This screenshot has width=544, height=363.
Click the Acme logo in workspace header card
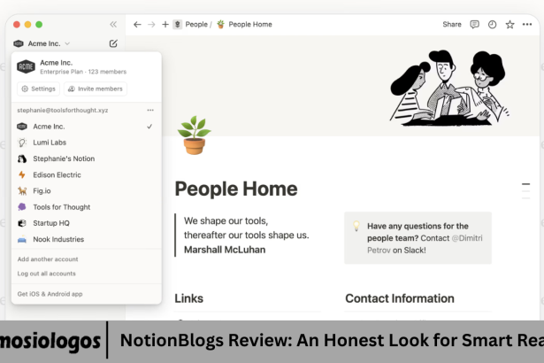click(x=26, y=66)
